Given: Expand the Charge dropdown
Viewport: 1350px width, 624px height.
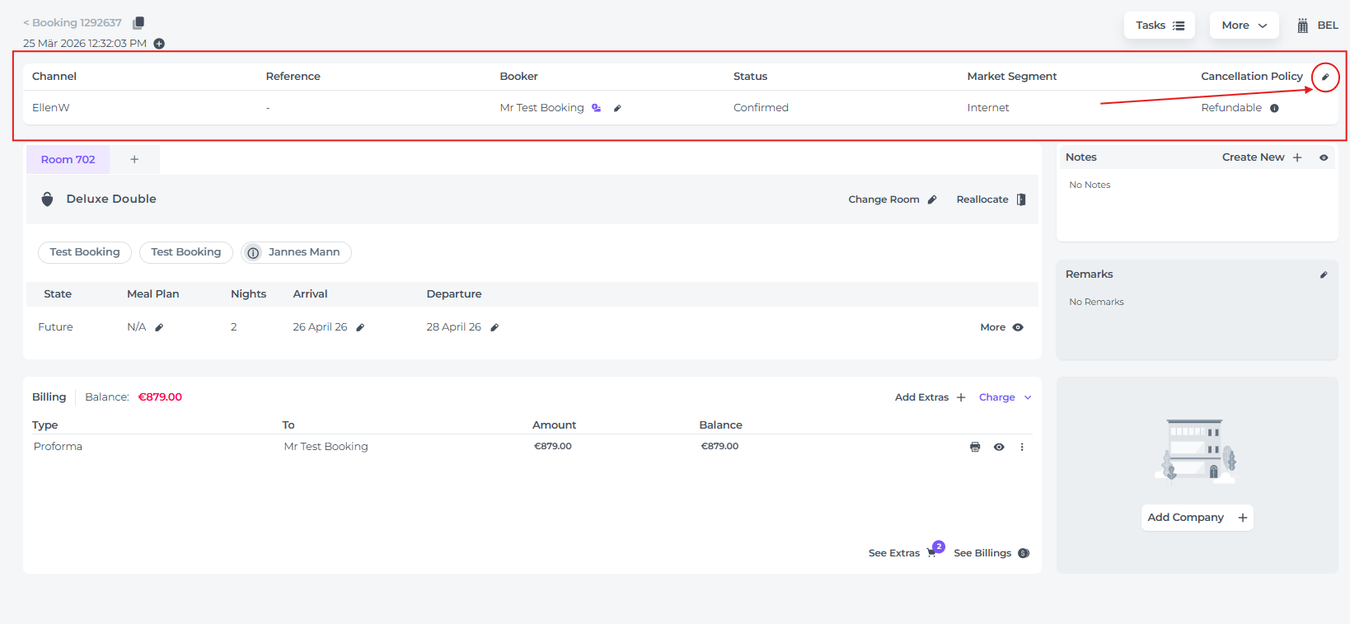Looking at the screenshot, I should 1005,397.
